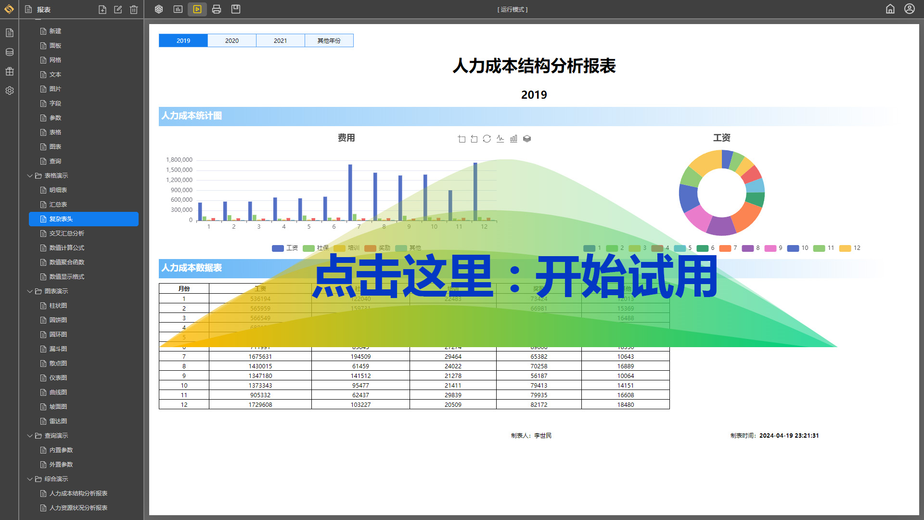This screenshot has width=924, height=520.
Task: Toggle pie legend item 12
Action: coord(849,248)
